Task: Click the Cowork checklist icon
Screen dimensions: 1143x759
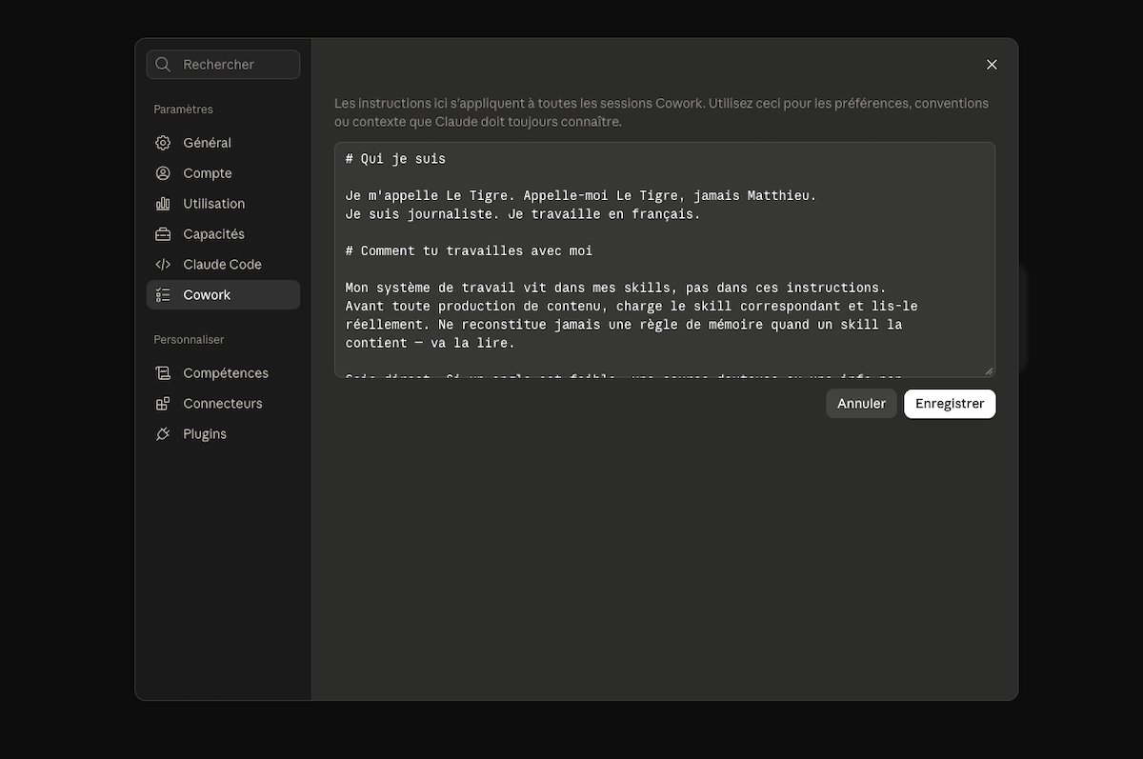Action: coord(163,295)
